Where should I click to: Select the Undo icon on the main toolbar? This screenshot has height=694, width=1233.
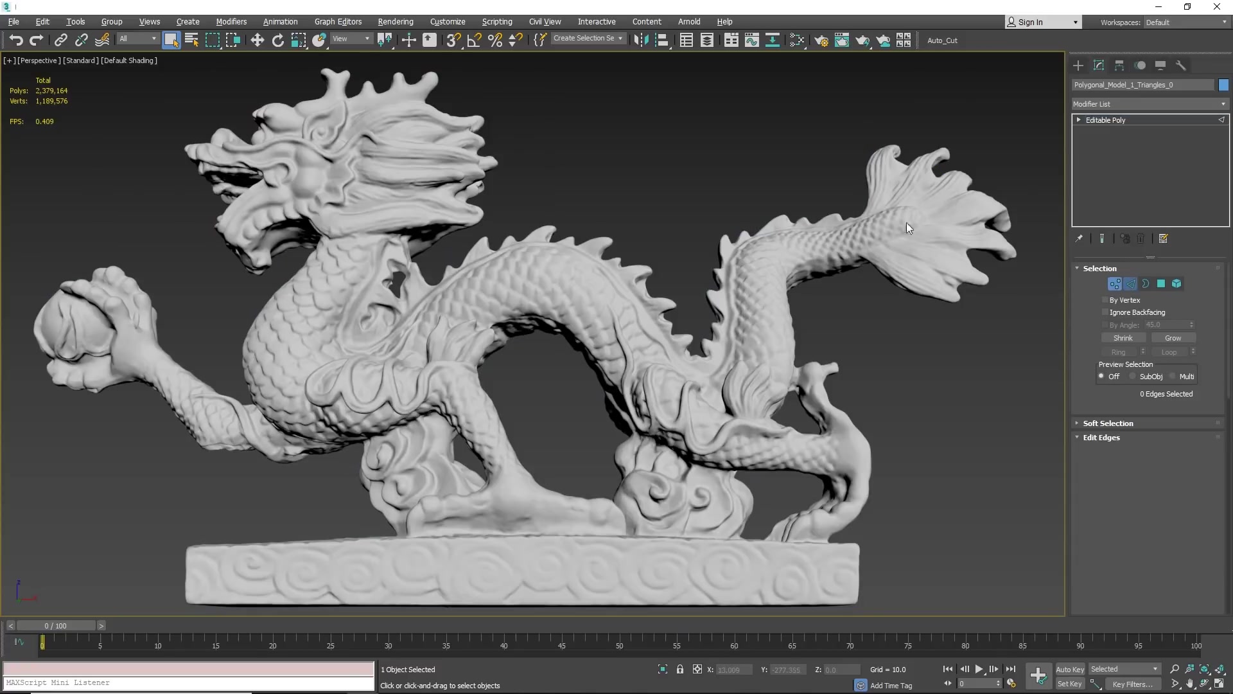pyautogui.click(x=15, y=40)
